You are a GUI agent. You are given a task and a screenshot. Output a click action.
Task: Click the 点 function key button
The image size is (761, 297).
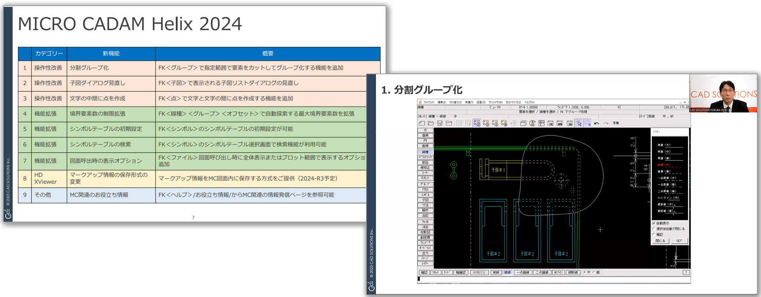tap(425, 130)
